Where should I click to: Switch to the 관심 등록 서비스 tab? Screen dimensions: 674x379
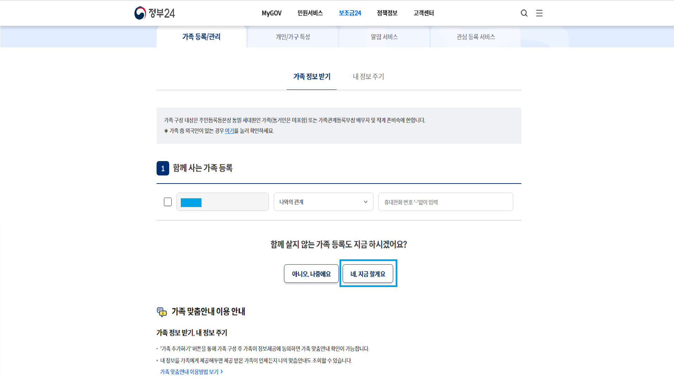click(475, 36)
